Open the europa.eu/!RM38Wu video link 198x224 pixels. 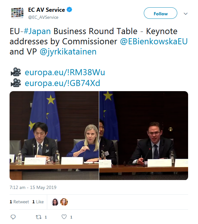click(x=65, y=73)
